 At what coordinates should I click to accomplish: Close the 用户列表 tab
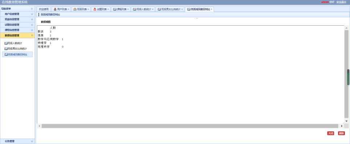[x=68, y=9]
